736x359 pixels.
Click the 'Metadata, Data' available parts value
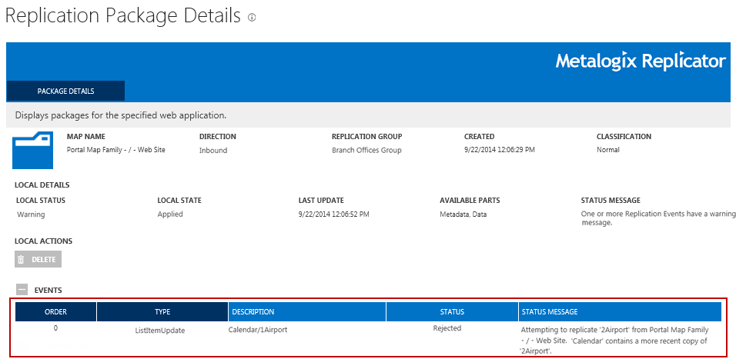point(463,214)
